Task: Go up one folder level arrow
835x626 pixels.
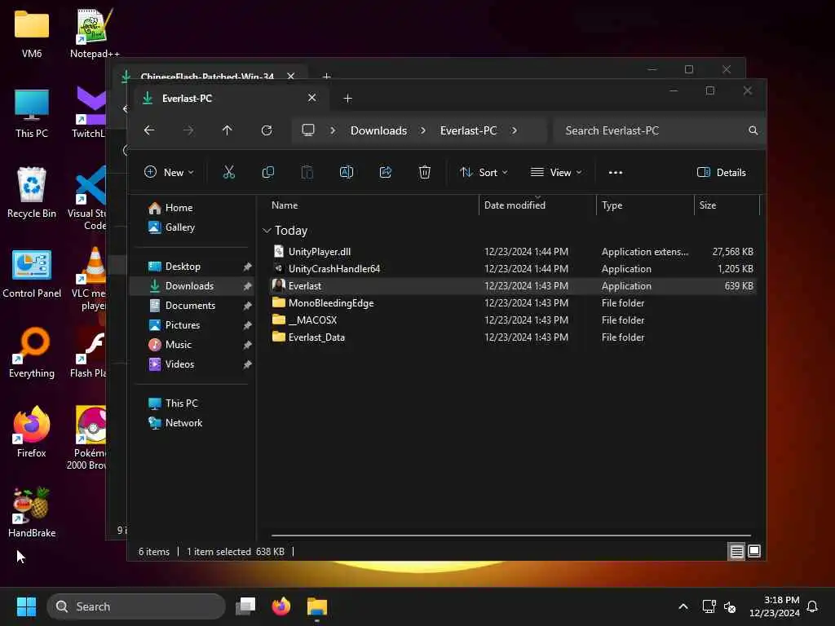Action: pos(228,130)
